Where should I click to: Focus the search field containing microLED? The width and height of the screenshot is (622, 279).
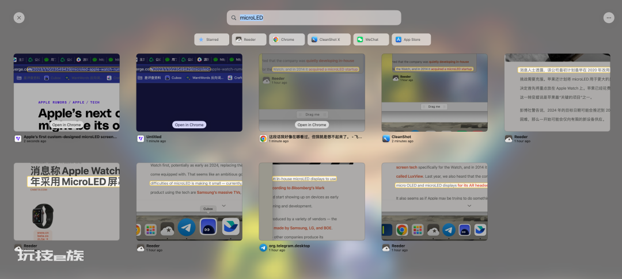(314, 18)
